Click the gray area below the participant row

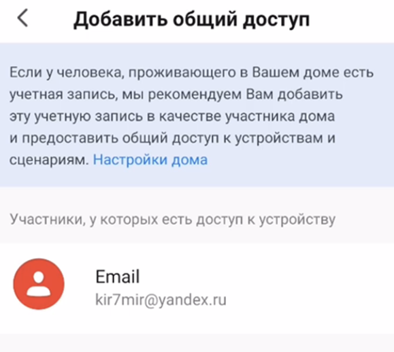(197, 343)
